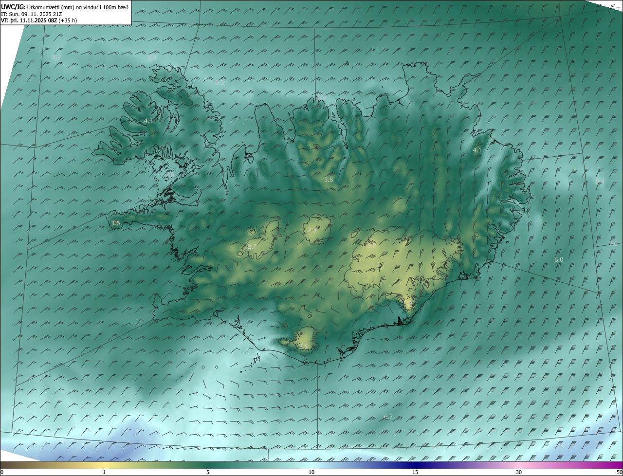Select the 5 tick label on the color scale
The image size is (623, 476).
(208, 472)
